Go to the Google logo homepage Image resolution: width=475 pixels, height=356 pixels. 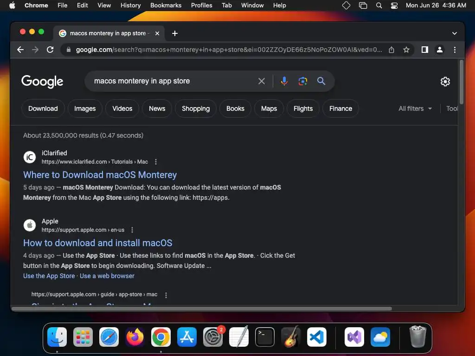pos(42,82)
